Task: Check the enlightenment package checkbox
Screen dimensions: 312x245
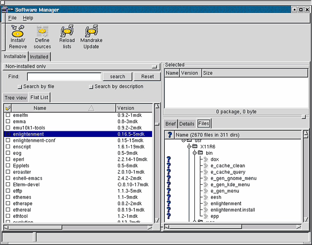Action: pyautogui.click(x=8, y=134)
